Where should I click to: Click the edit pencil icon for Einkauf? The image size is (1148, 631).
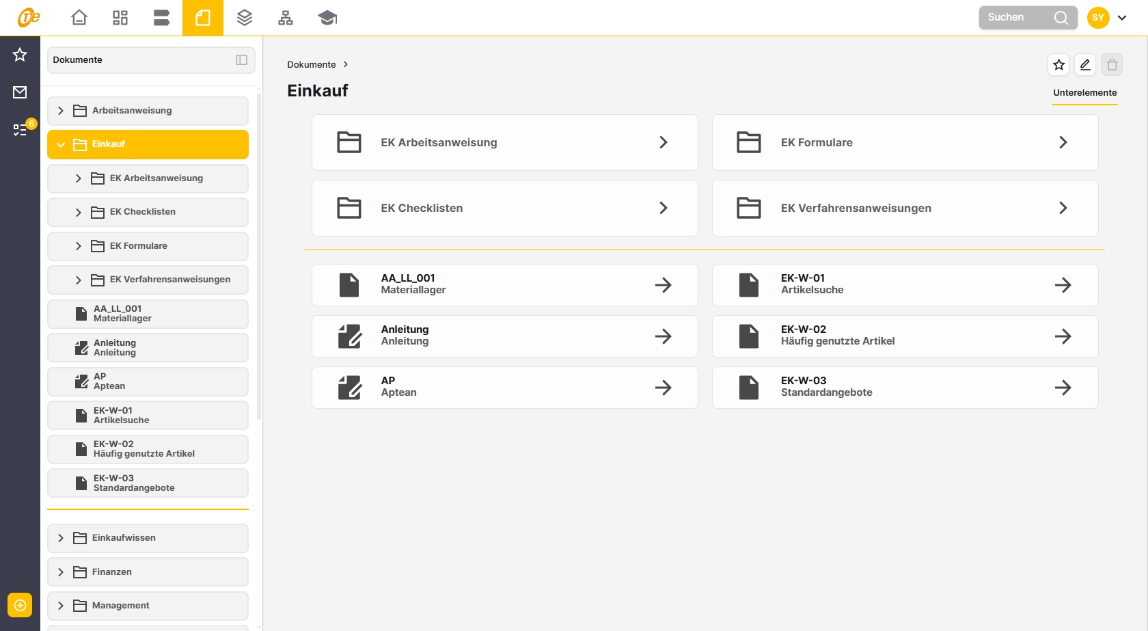coord(1085,65)
